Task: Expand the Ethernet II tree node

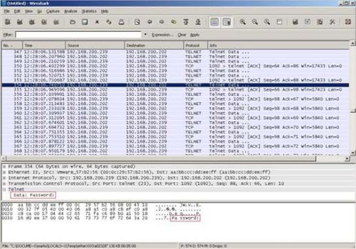Action: (5, 172)
